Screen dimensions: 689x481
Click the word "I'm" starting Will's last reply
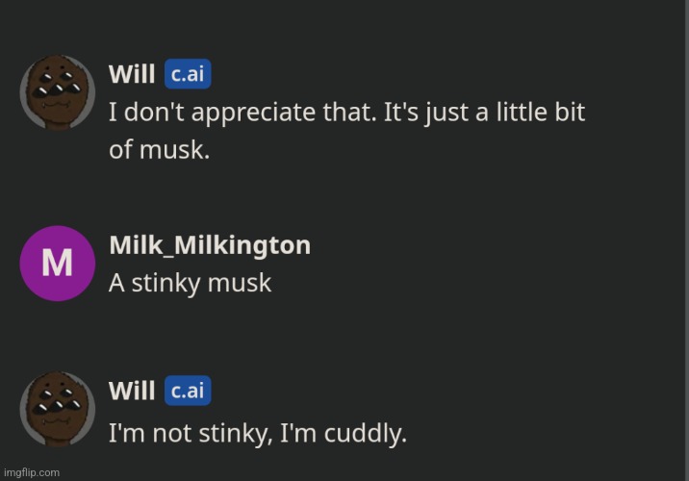(126, 433)
